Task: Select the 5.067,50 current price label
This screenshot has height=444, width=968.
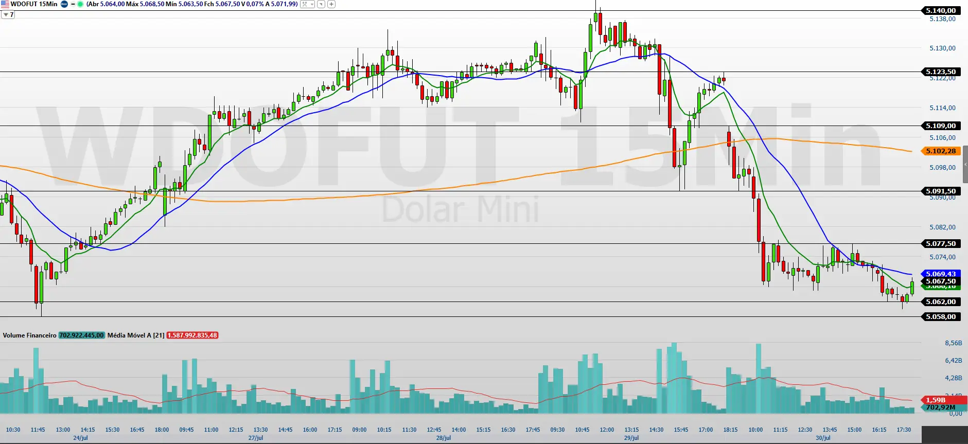Action: click(940, 281)
